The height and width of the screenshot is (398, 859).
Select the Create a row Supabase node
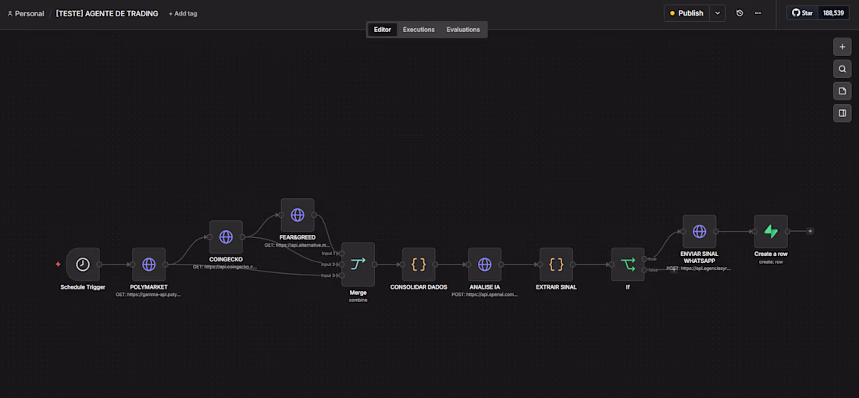point(771,231)
